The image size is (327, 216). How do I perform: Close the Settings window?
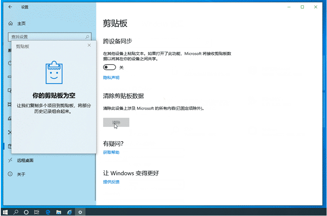click(x=316, y=7)
